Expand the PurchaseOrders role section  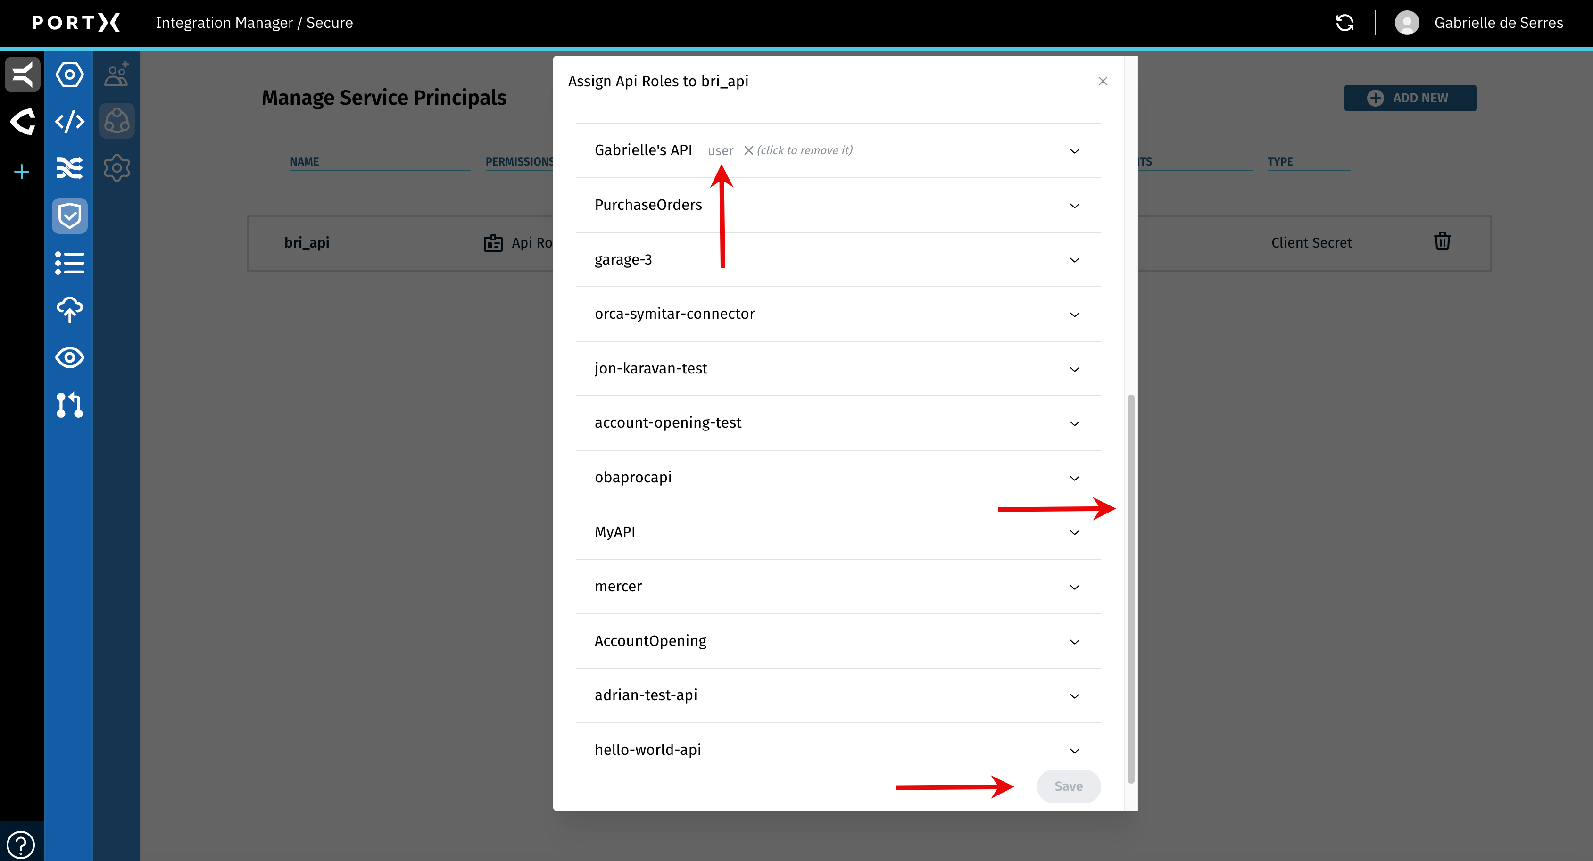[x=1074, y=206]
